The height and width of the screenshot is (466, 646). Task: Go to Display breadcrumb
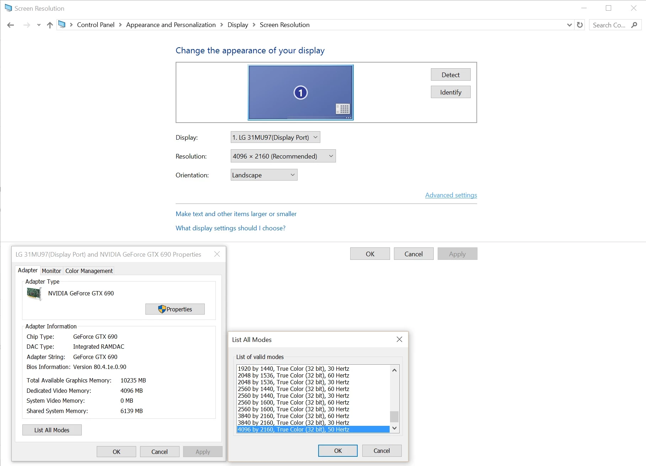point(237,25)
